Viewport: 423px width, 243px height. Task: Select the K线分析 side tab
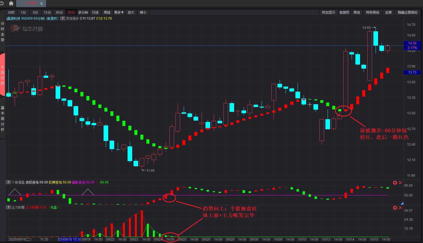(x=2, y=75)
